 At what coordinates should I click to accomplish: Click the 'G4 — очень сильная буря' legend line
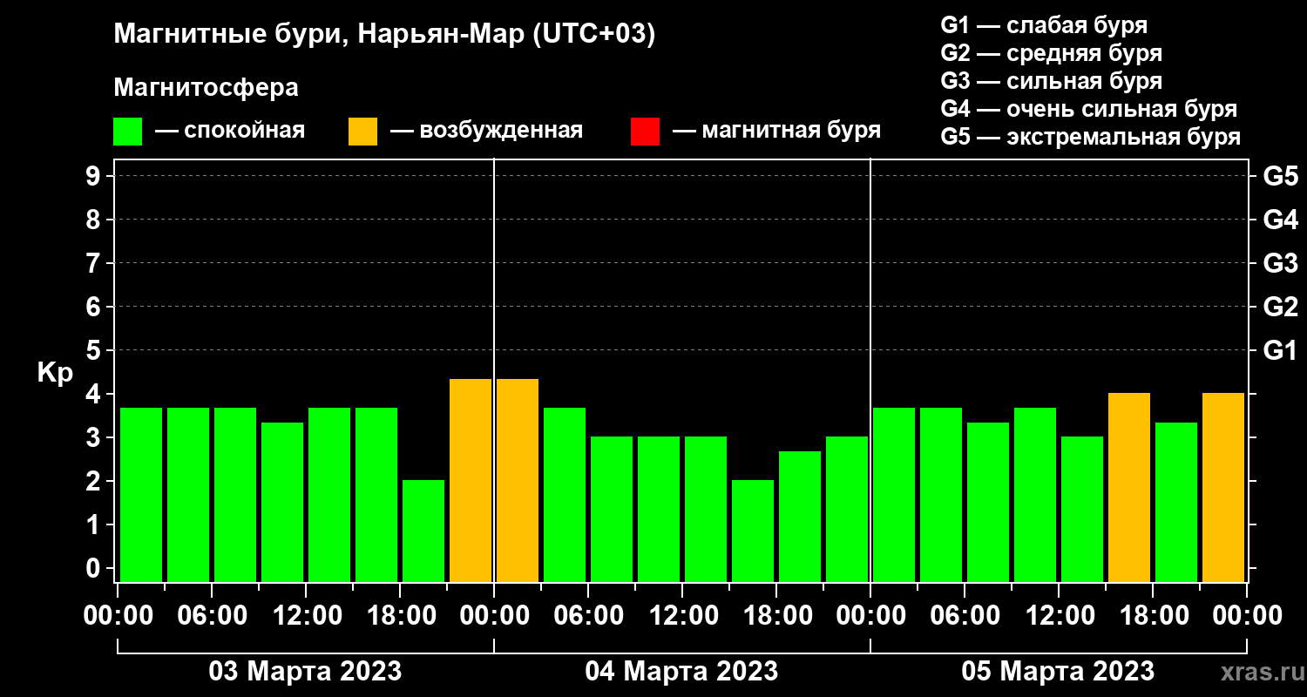point(1089,109)
